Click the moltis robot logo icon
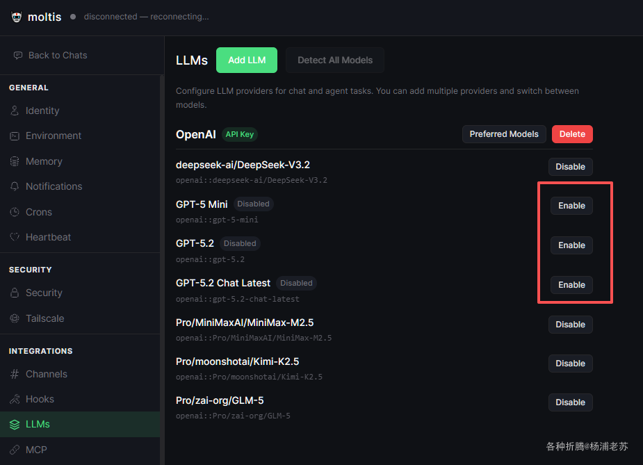Screen dimensions: 643x465 [x=17, y=17]
